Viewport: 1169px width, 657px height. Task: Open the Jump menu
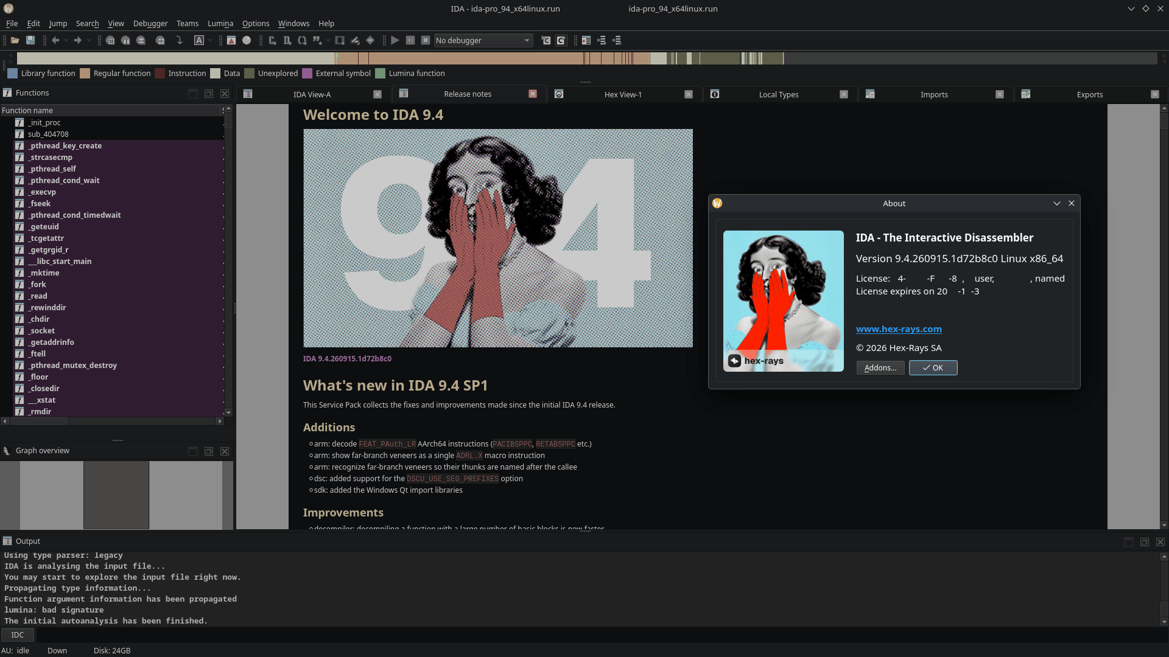click(x=58, y=23)
